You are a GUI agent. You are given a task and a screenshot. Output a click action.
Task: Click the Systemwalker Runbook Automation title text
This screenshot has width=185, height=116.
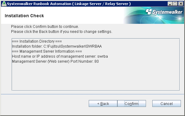[69, 4]
